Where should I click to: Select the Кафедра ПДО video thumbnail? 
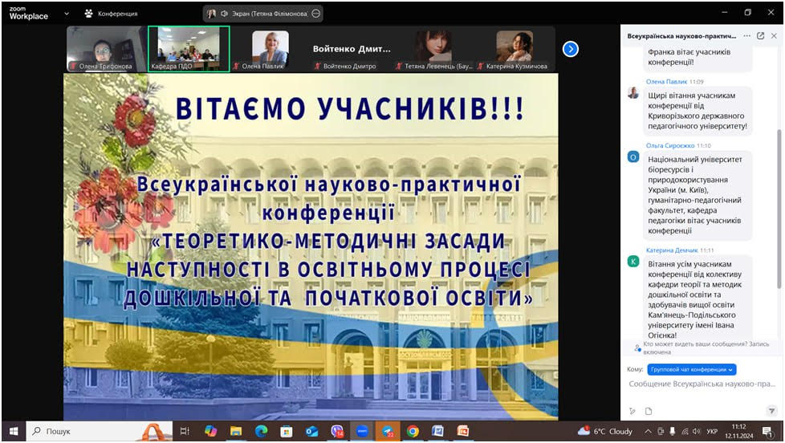[x=189, y=49]
